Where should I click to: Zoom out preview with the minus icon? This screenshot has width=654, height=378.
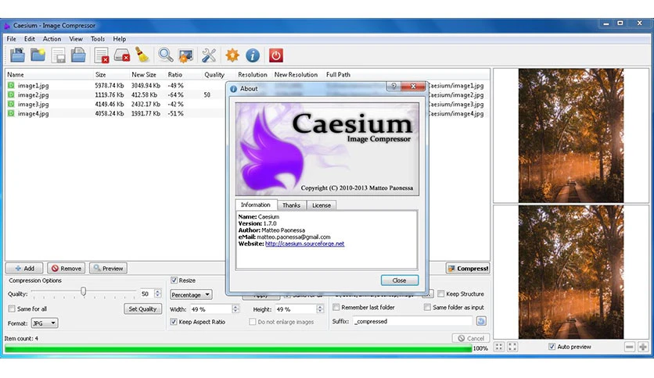[630, 347]
